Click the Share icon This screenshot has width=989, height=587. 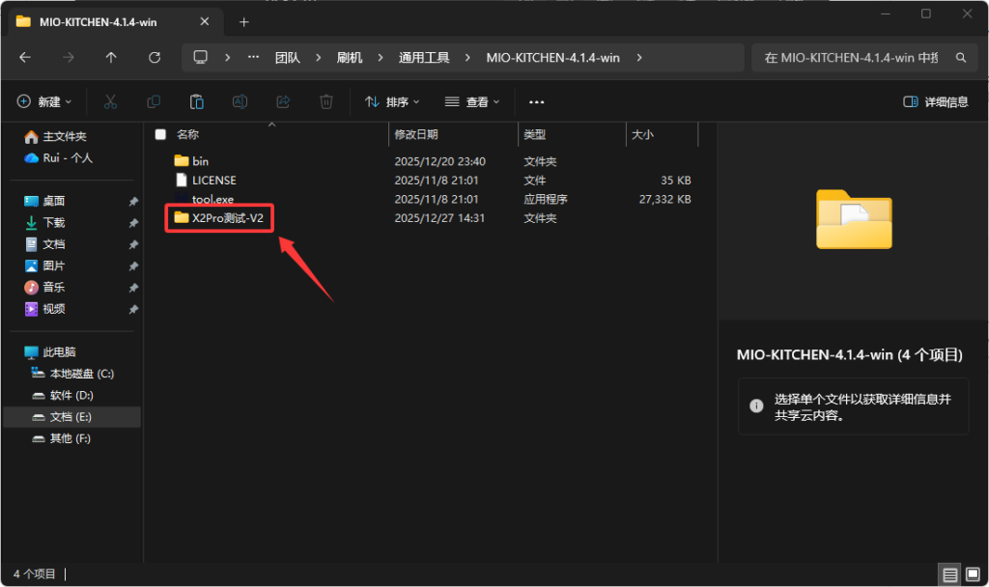coord(283,101)
